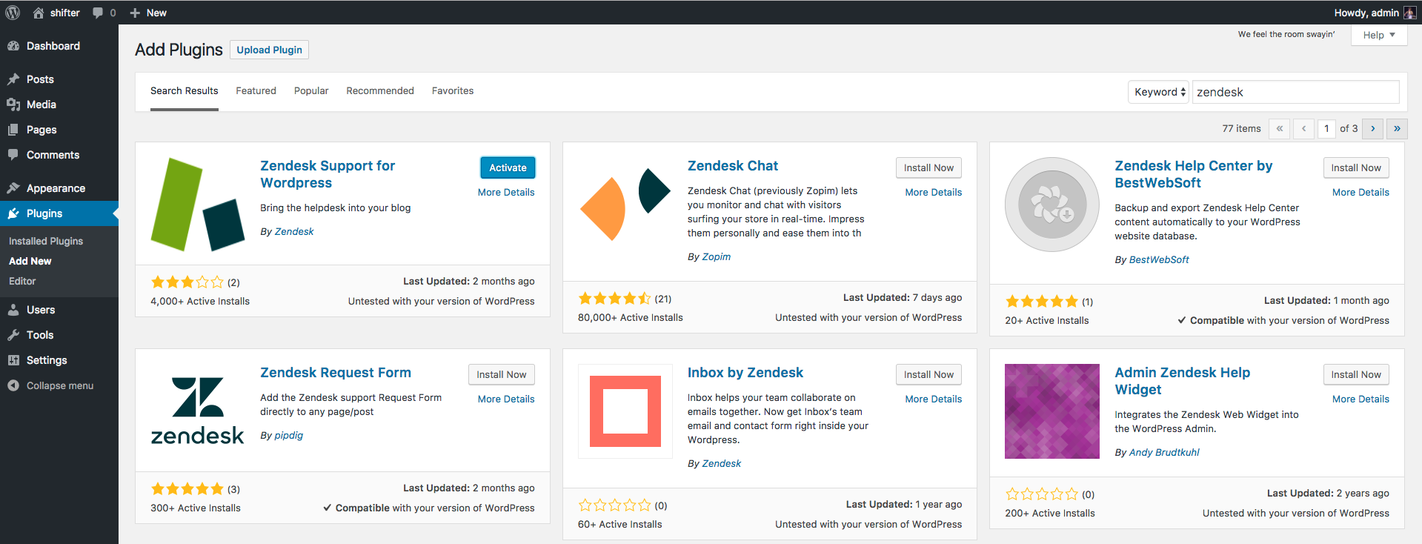Image resolution: width=1422 pixels, height=544 pixels.
Task: Click the current page number field
Action: [x=1326, y=128]
